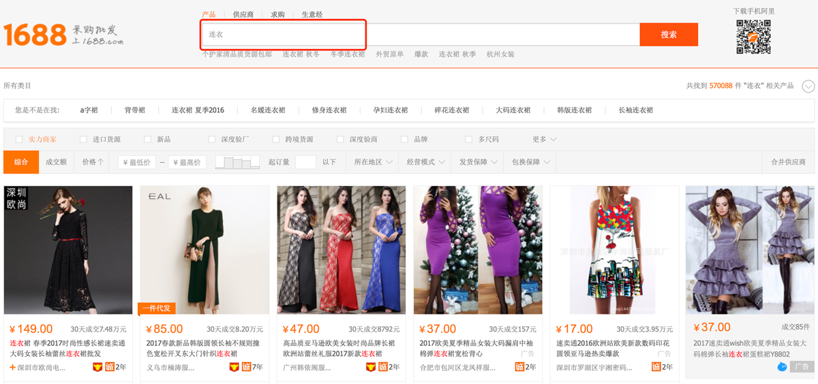Click shield badge icon for 义乌市楠涛服 seller

pos(234,367)
